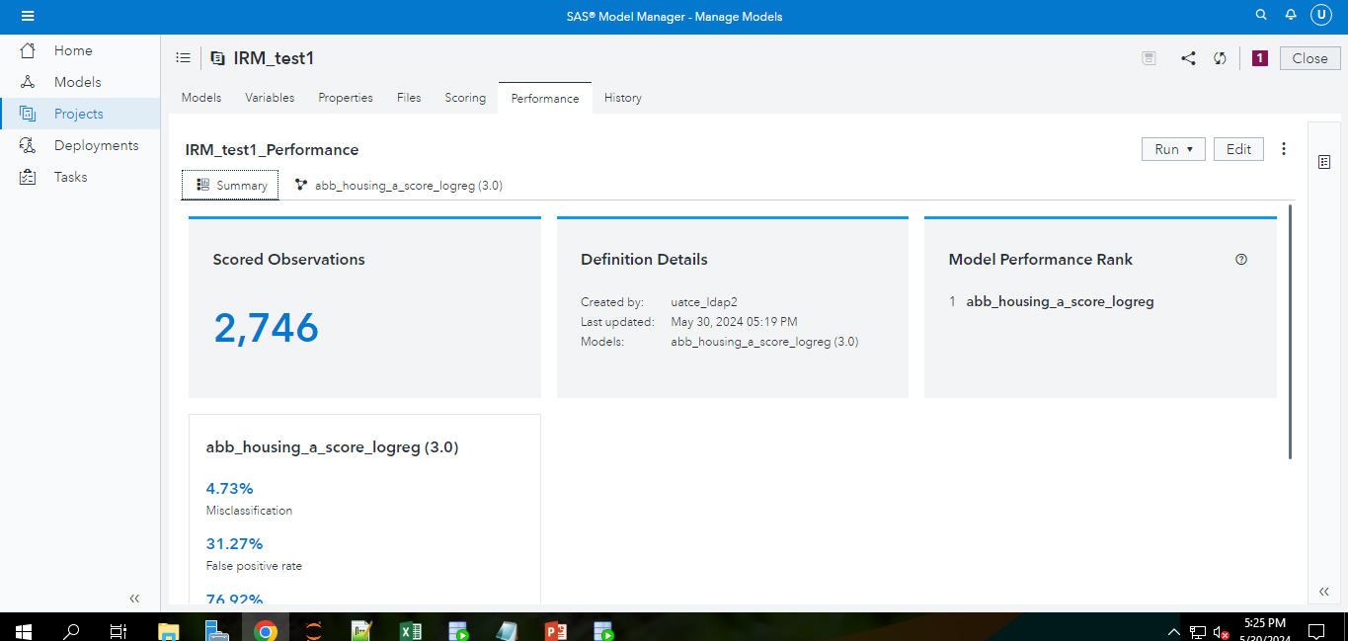Click the notification badge showing 1
This screenshot has height=641, width=1348.
pyautogui.click(x=1259, y=58)
